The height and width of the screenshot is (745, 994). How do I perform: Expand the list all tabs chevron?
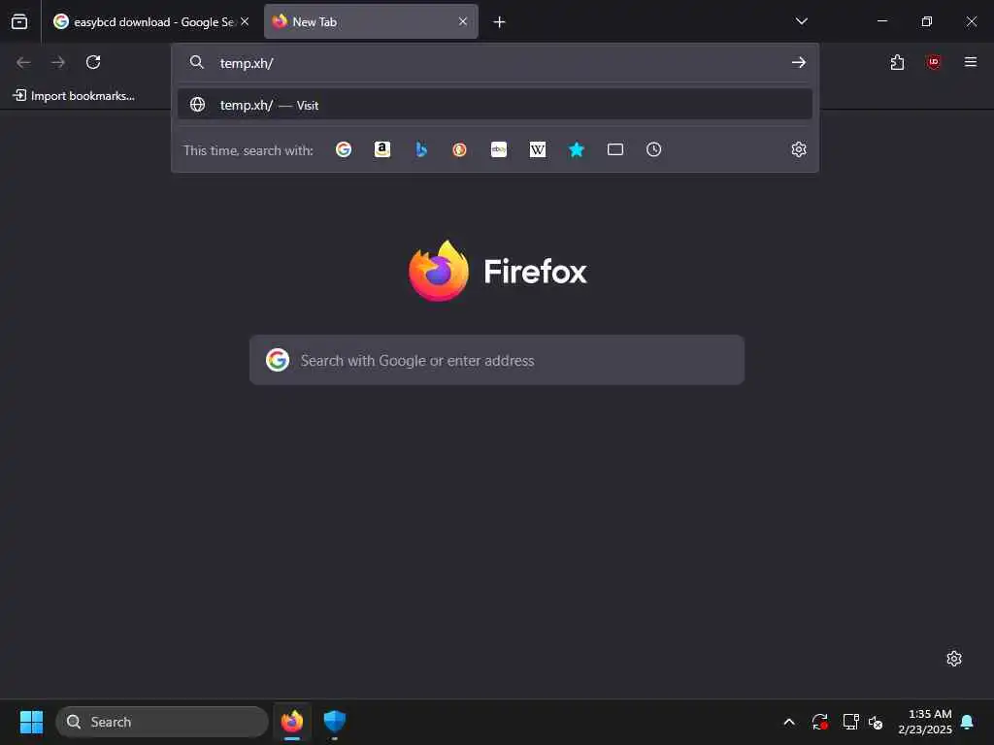click(x=801, y=21)
